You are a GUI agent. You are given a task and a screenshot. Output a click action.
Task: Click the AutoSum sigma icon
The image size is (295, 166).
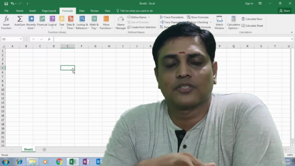tap(19, 19)
